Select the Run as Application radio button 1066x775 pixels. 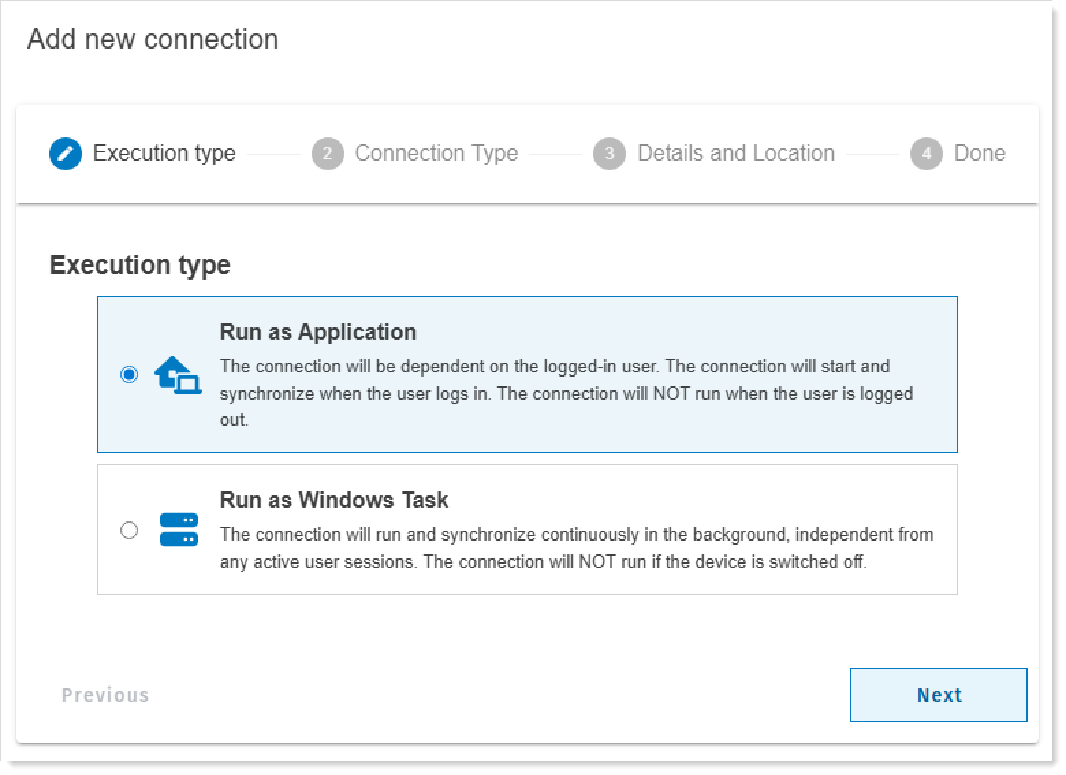pos(129,375)
